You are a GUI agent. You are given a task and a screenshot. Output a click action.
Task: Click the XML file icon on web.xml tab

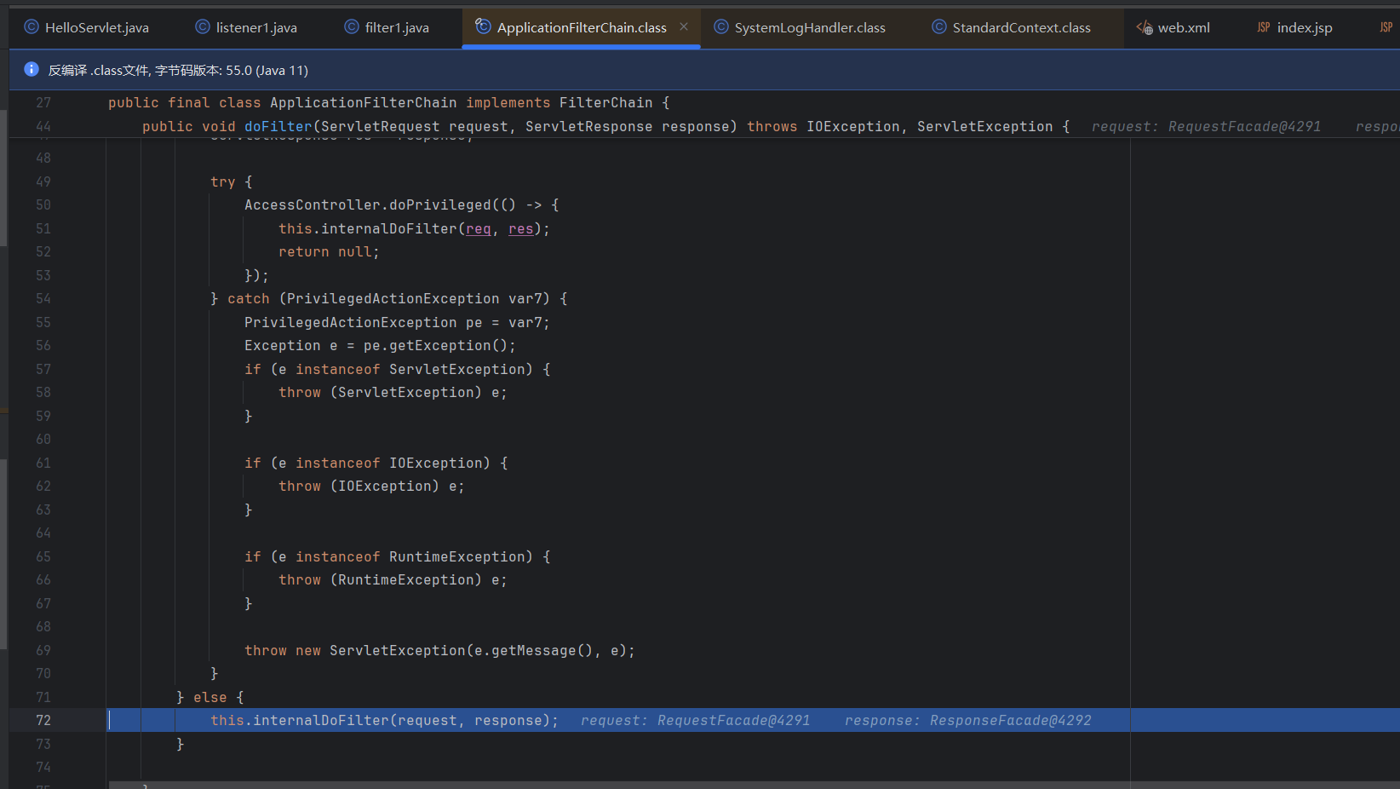(x=1144, y=27)
